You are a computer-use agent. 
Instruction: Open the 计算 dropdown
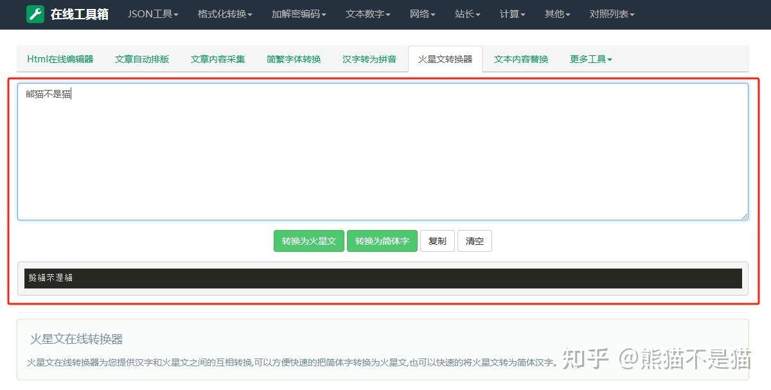coord(513,14)
